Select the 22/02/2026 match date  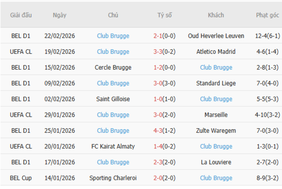tap(59, 36)
